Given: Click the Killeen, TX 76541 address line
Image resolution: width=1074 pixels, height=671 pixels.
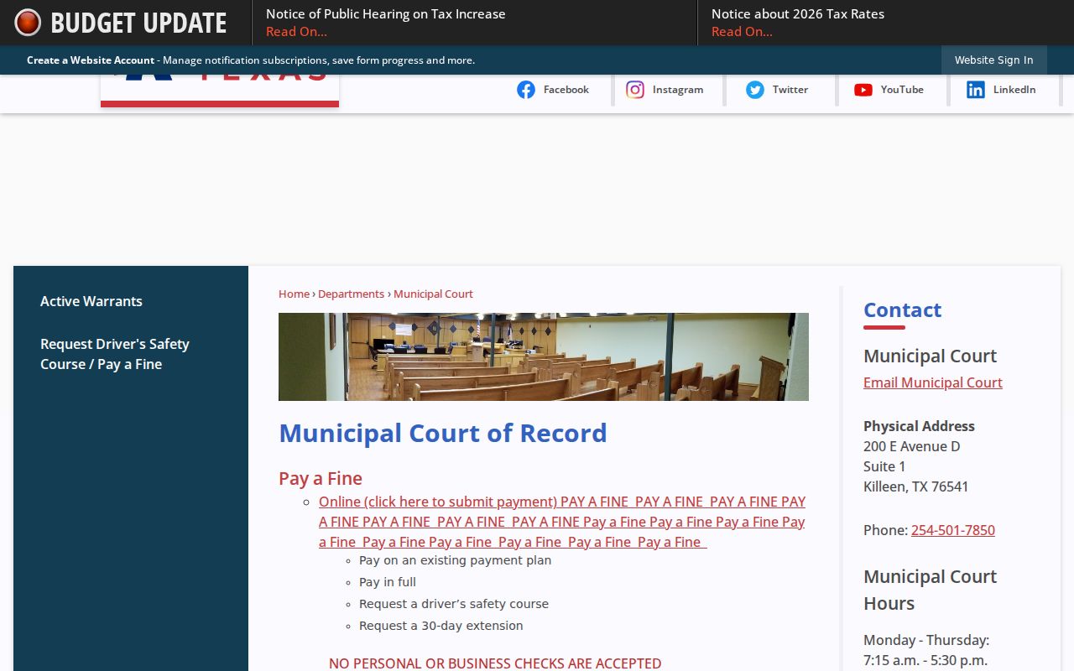Looking at the screenshot, I should 916,486.
